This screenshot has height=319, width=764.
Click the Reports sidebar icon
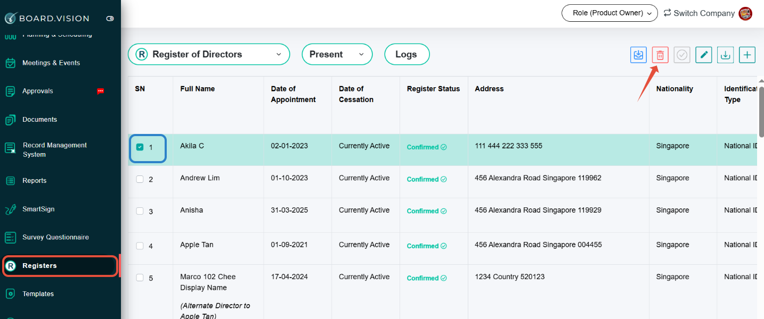pos(10,181)
